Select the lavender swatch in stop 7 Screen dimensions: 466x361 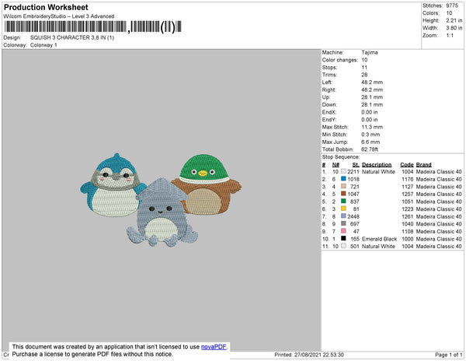click(343, 216)
